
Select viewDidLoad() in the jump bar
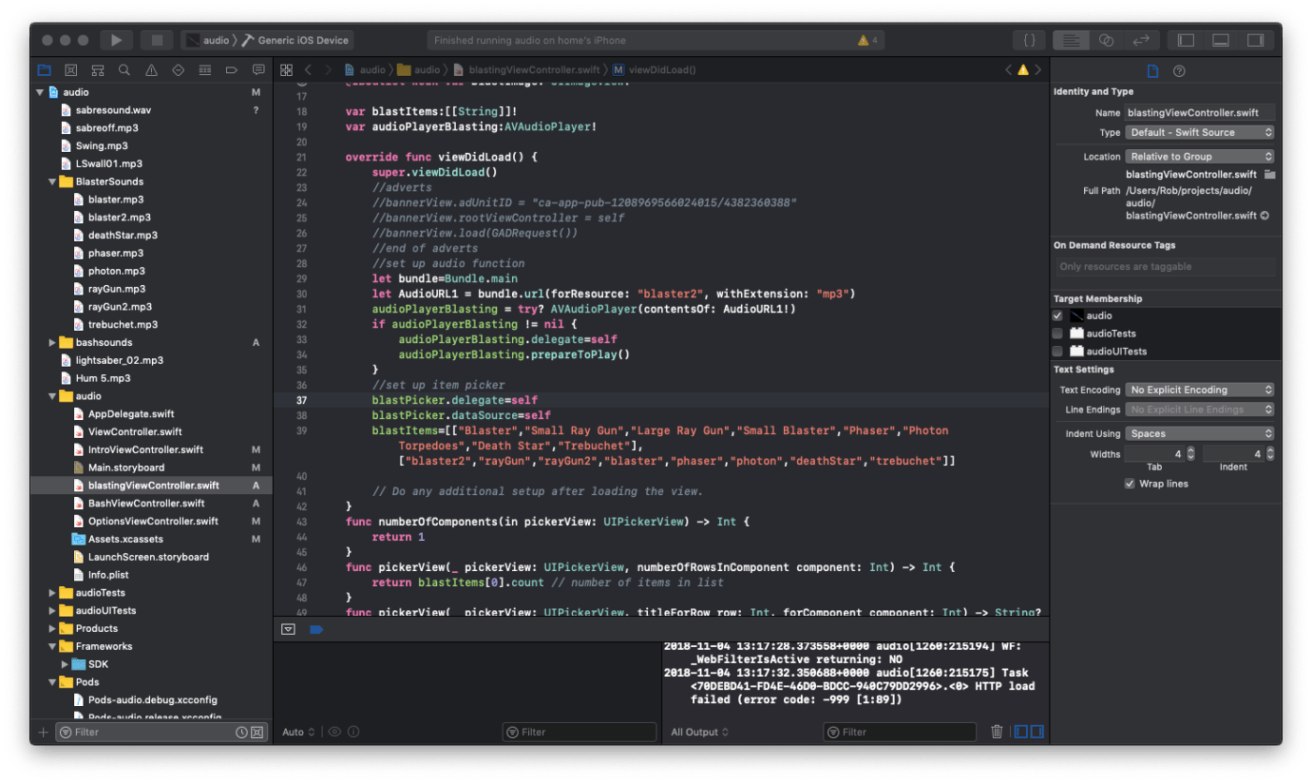coord(660,70)
